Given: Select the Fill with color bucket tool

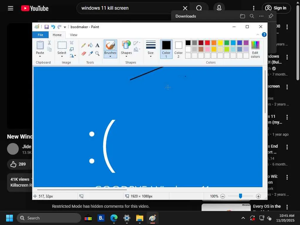Looking at the screenshot, I should [91, 45].
